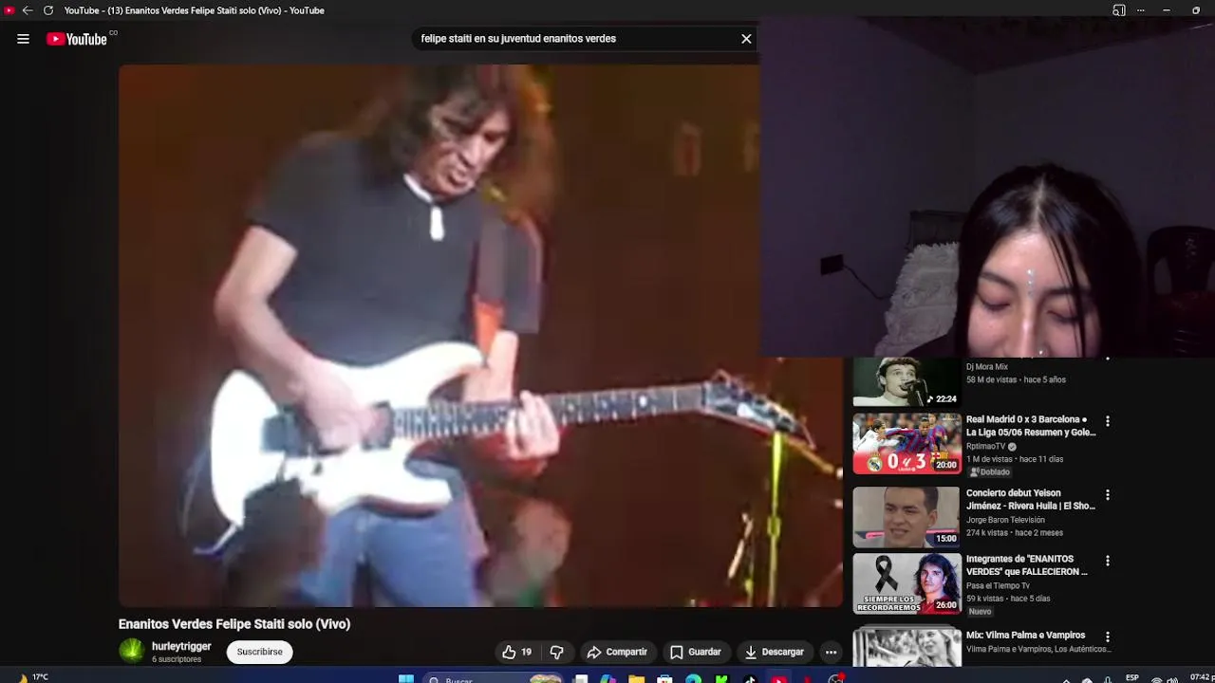Open Yeison Jiménez concert thumbnail
This screenshot has width=1215, height=683.
(907, 517)
